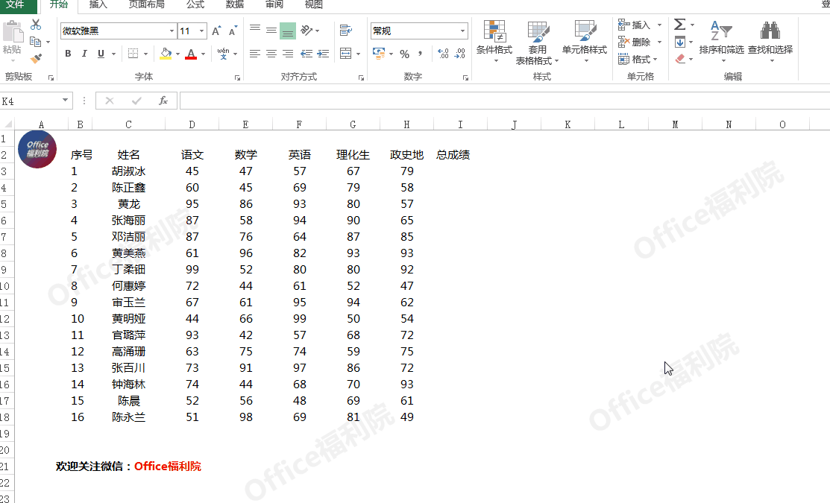Click the decrease decimal places icon
830x503 pixels.
pos(459,54)
